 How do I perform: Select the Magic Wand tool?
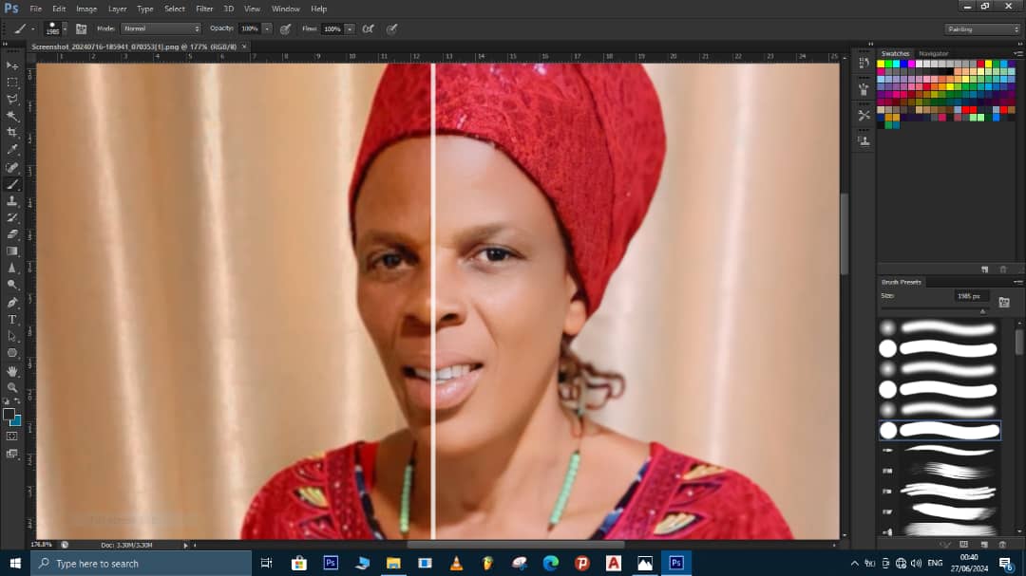(12, 116)
